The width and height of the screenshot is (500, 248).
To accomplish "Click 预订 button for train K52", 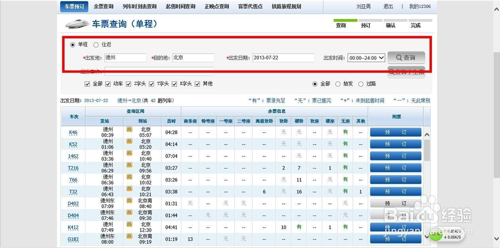I will tap(395, 144).
